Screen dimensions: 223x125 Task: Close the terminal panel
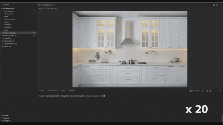(220, 91)
